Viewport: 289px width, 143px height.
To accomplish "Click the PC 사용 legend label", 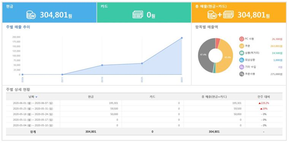I will click(249, 39).
